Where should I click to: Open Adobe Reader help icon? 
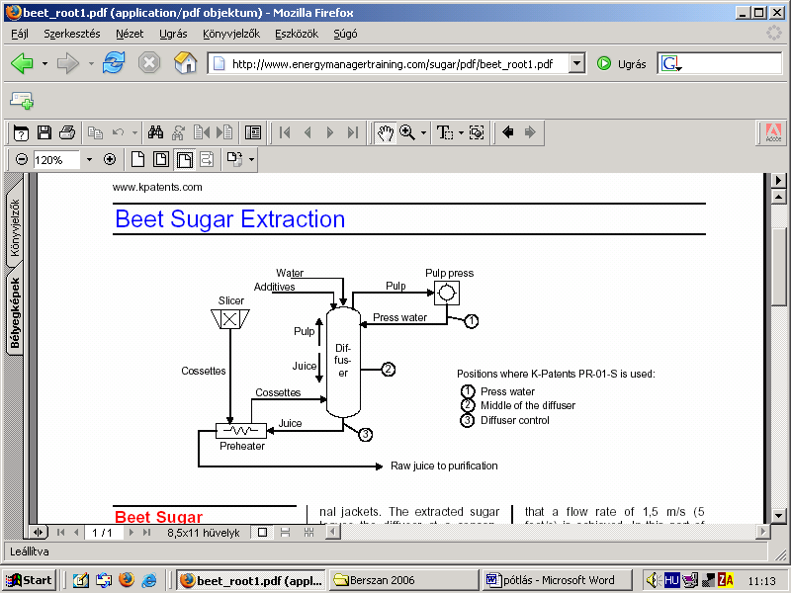coord(21,132)
